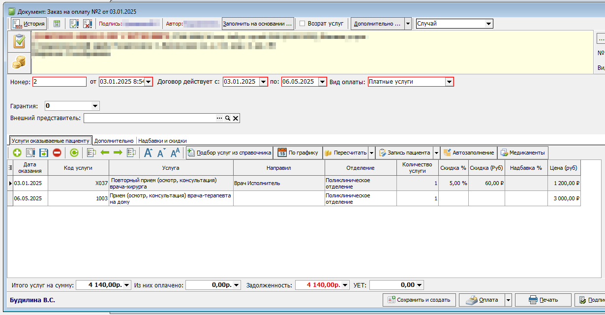Open the Гарантия dropdown
605x315 pixels.
coord(95,106)
